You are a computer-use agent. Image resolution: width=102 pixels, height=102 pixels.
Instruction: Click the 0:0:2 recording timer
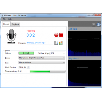pyautogui.click(x=31, y=35)
